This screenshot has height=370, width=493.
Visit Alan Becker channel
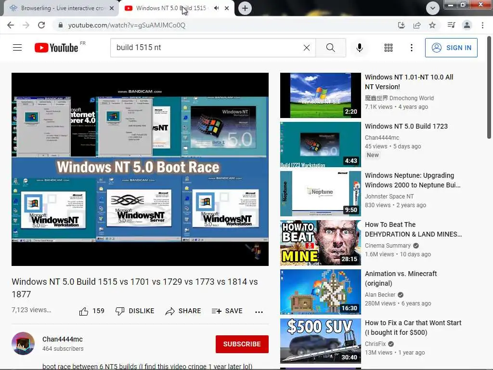(x=380, y=294)
